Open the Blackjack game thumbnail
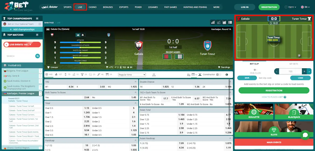Viewport: 315px width, 151px height. 294,112
